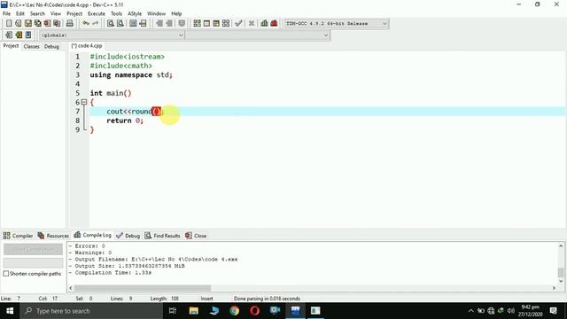
Task: Click the 'Type here to search' box
Action: click(x=91, y=311)
